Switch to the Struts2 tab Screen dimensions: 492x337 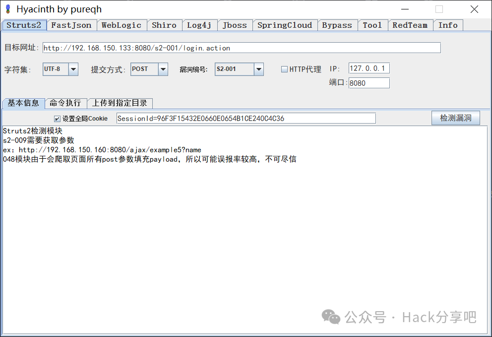click(x=24, y=25)
